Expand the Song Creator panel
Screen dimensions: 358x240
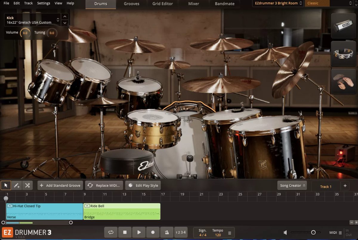[x=292, y=185]
